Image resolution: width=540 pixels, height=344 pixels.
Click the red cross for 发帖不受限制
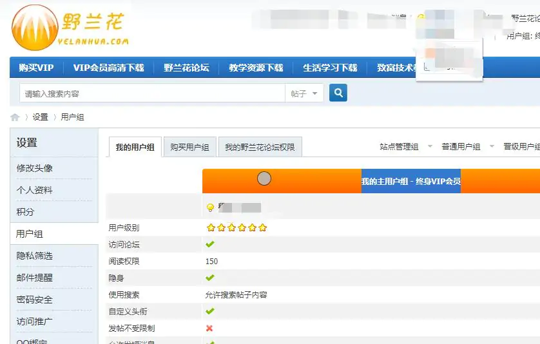[x=209, y=328]
